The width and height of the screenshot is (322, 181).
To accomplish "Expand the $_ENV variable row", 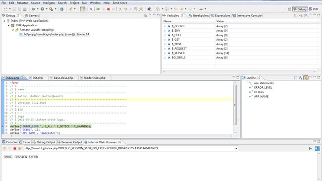I will (165, 31).
